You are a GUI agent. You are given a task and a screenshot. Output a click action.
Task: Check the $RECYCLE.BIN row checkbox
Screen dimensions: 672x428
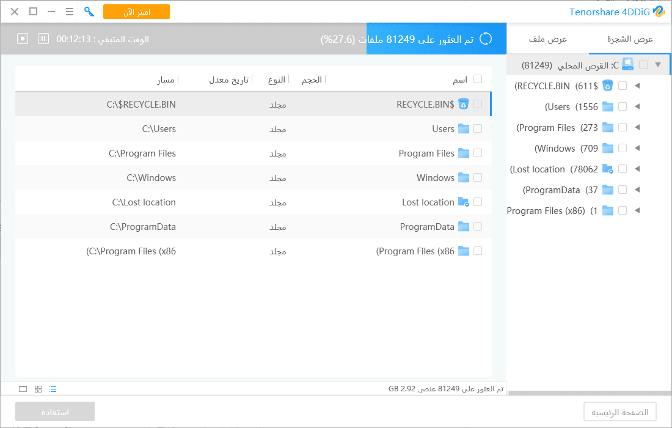[478, 104]
